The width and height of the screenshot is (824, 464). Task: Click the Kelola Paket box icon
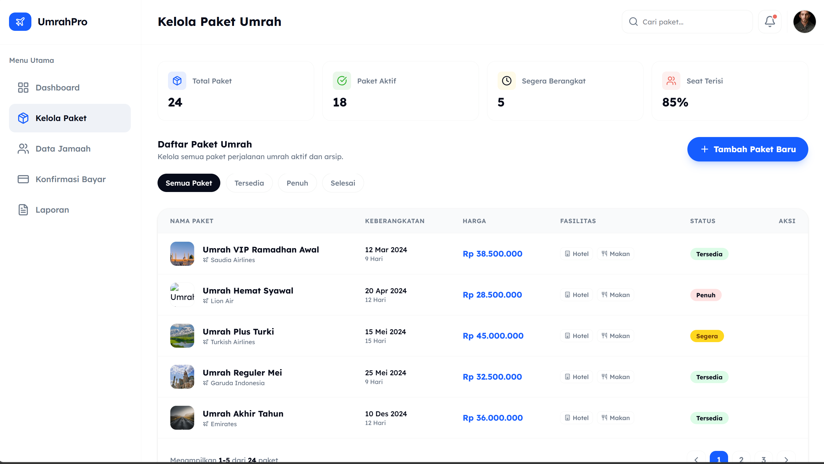tap(23, 118)
